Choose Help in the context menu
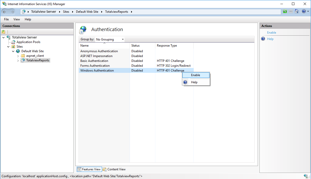Image resolution: width=311 pixels, height=179 pixels. click(x=196, y=82)
